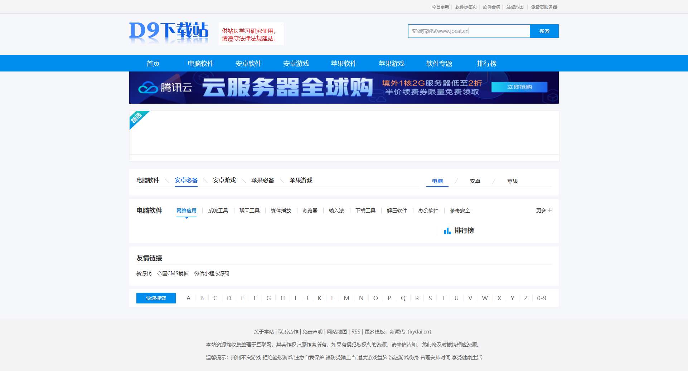
Task: Open 排行榜 in the main navigation
Action: tap(486, 64)
